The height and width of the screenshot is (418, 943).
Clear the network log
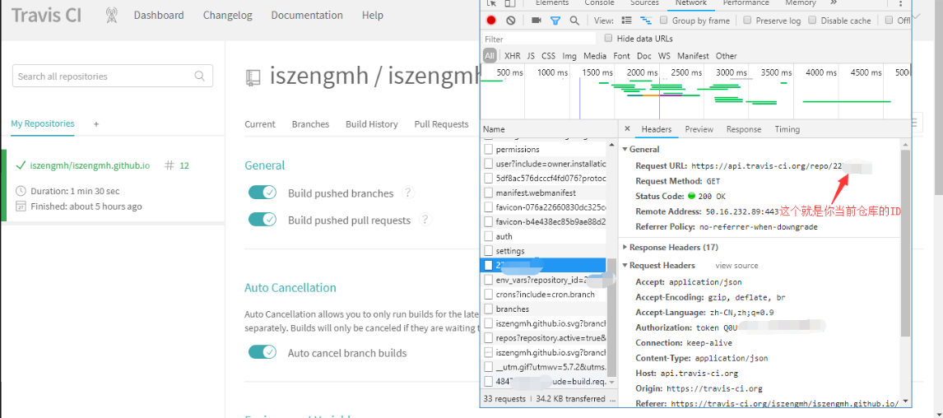pos(511,21)
